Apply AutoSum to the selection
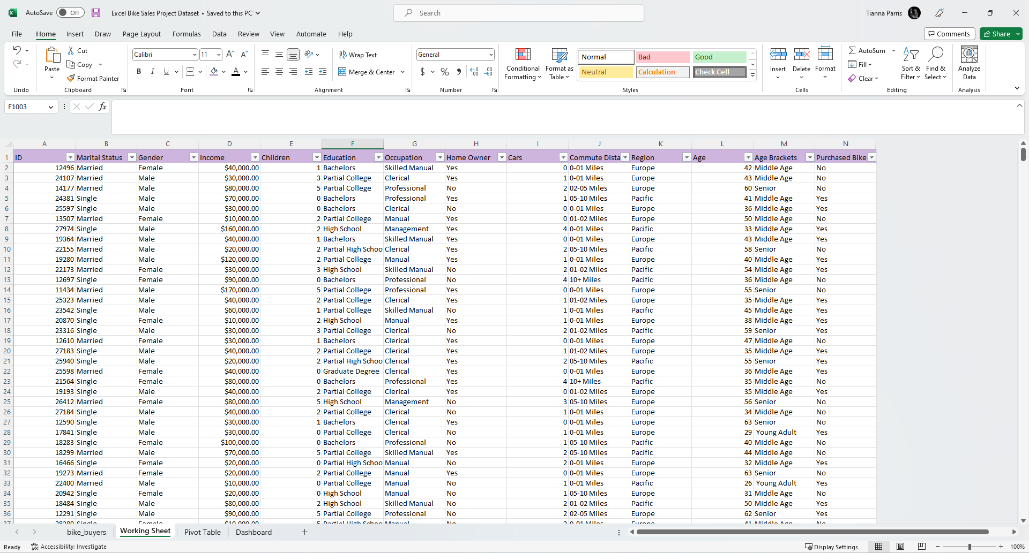Viewport: 1029px width, 553px height. pos(867,50)
